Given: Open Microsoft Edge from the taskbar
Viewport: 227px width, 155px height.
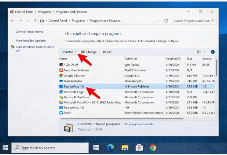Looking at the screenshot, I should (110, 148).
